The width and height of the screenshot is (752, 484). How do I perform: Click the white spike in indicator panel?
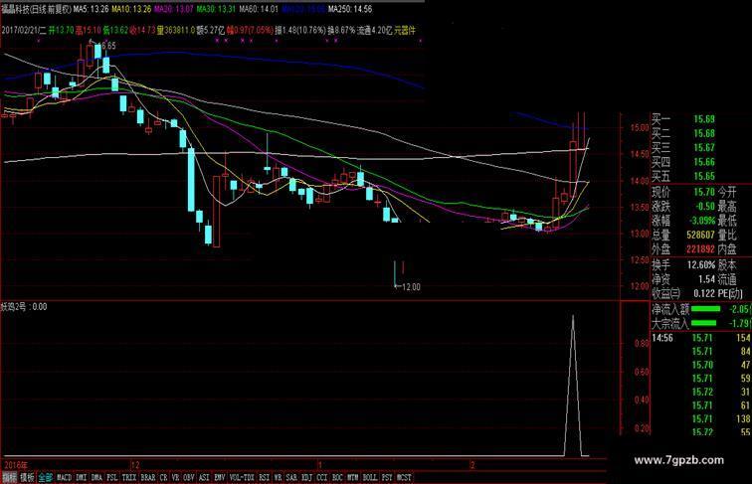(573, 386)
